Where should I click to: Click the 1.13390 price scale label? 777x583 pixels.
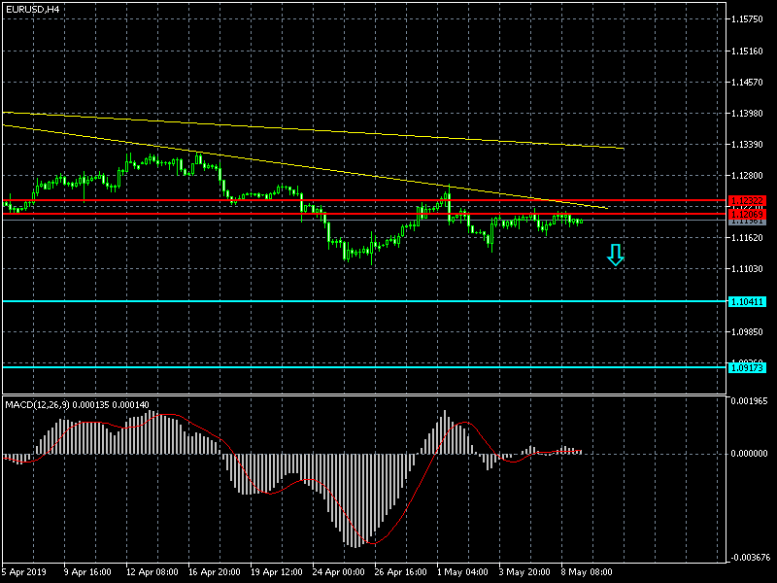tap(749, 145)
